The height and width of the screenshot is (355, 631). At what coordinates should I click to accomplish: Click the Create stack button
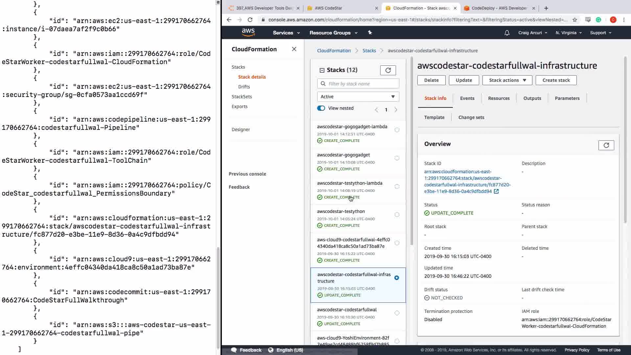[x=556, y=80]
